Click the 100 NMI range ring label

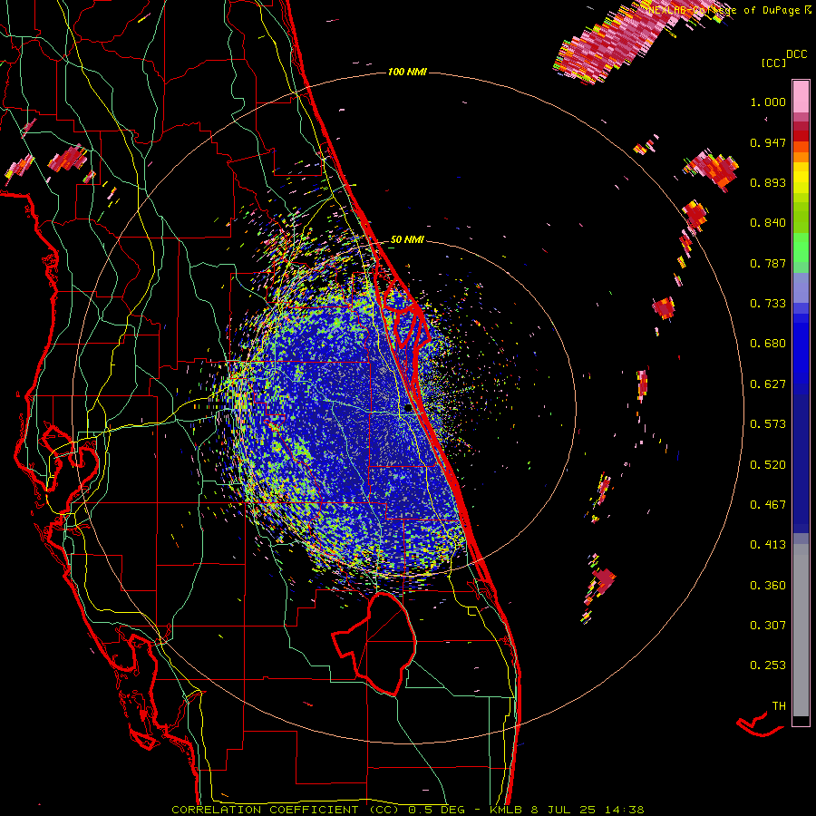click(x=407, y=72)
